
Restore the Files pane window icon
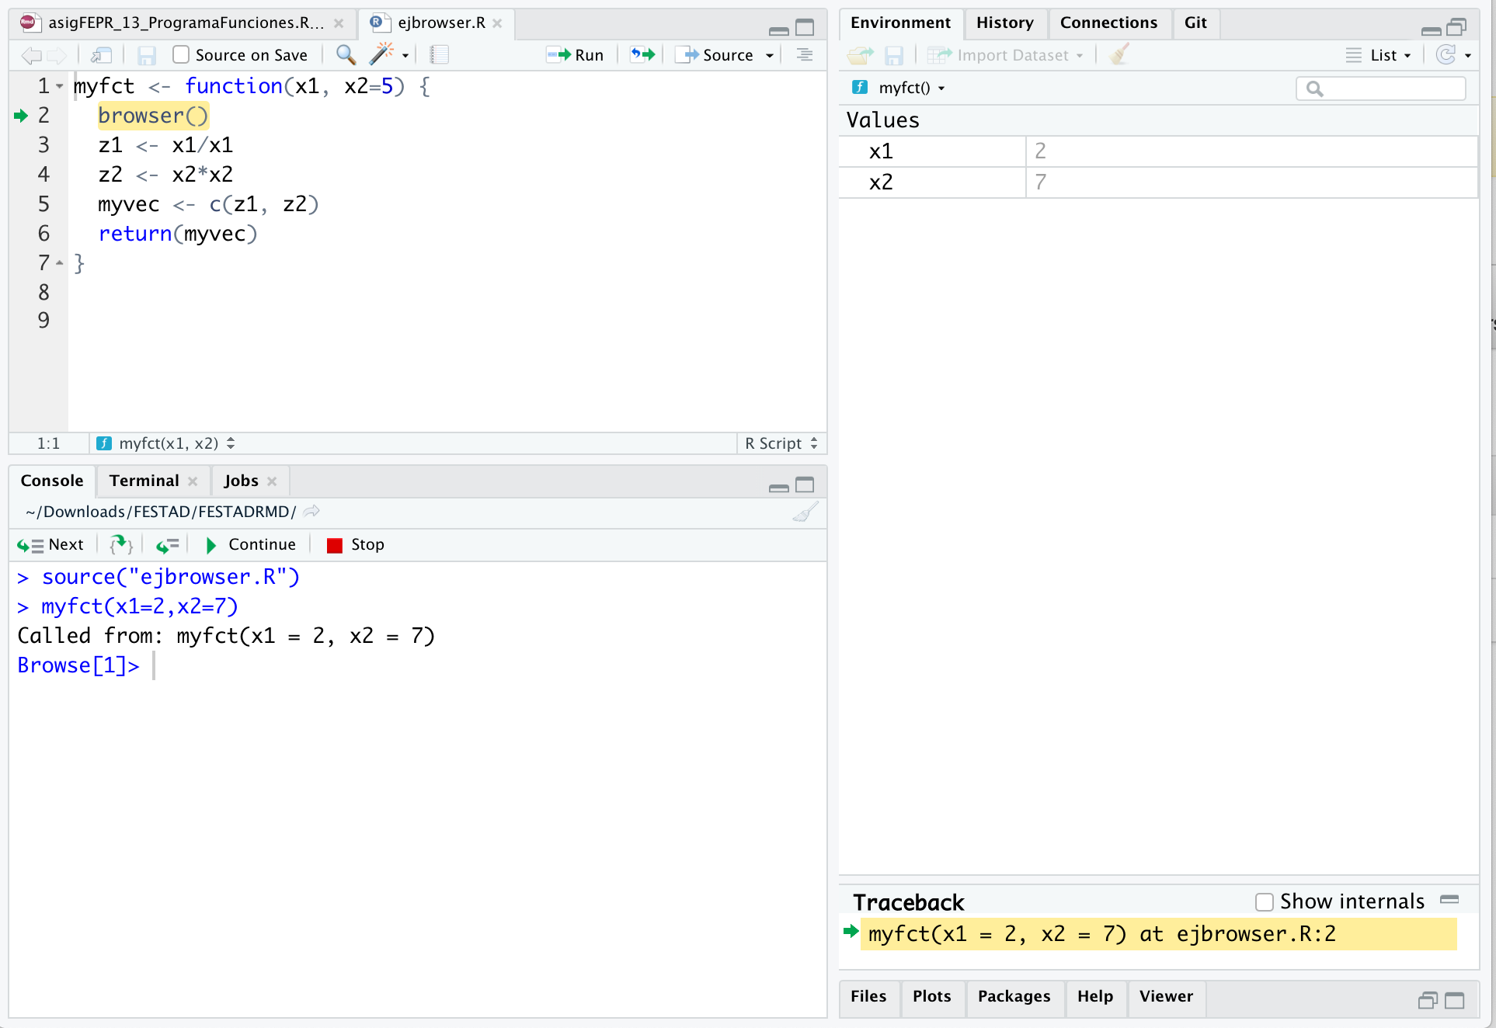(x=1428, y=1001)
